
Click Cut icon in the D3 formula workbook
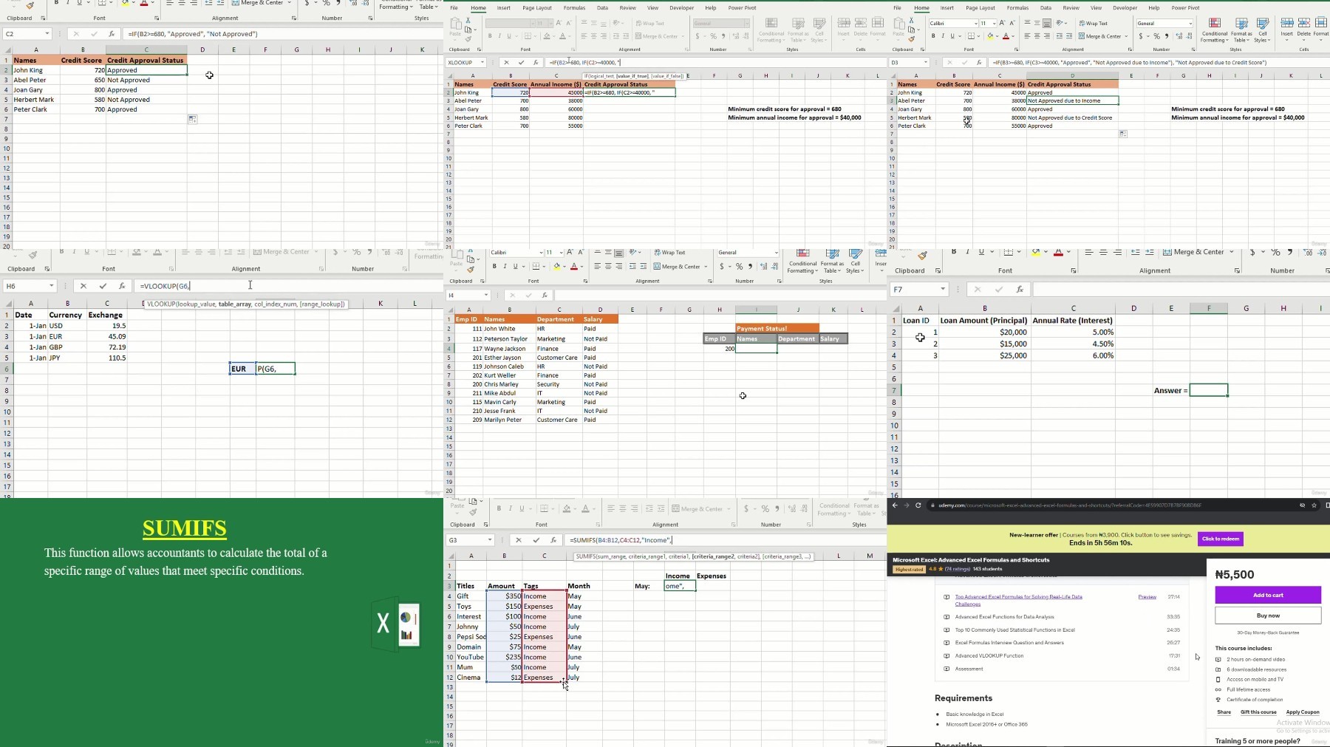(911, 20)
